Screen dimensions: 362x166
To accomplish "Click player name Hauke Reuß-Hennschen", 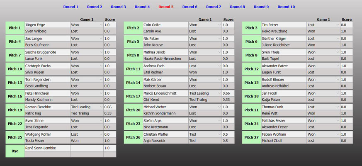I will click(x=162, y=59).
